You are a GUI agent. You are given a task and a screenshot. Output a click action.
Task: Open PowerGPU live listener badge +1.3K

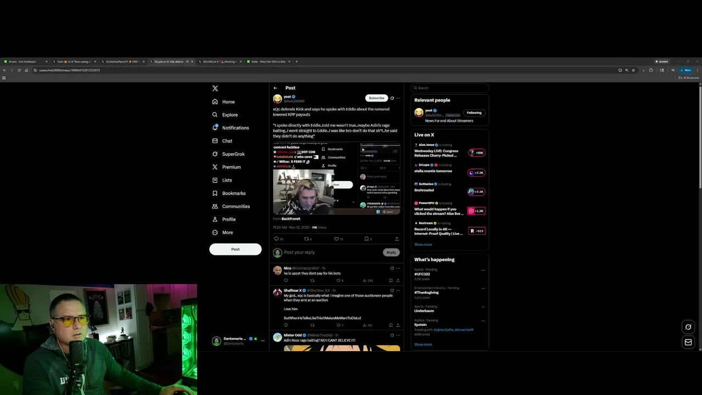pos(477,211)
